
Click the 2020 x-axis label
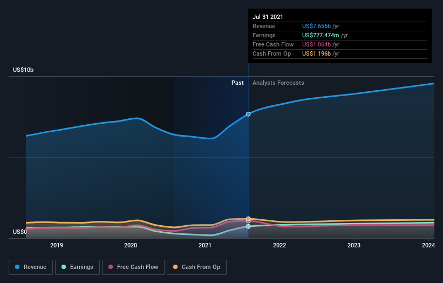click(x=131, y=245)
